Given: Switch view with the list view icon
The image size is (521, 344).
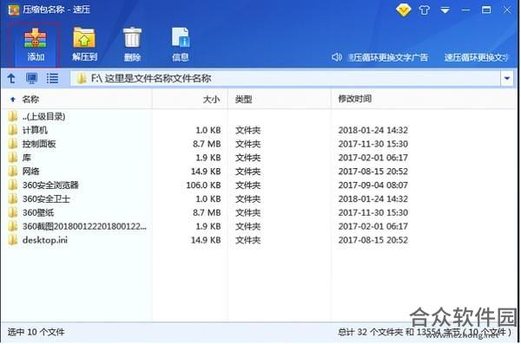Looking at the screenshot, I should [x=52, y=78].
